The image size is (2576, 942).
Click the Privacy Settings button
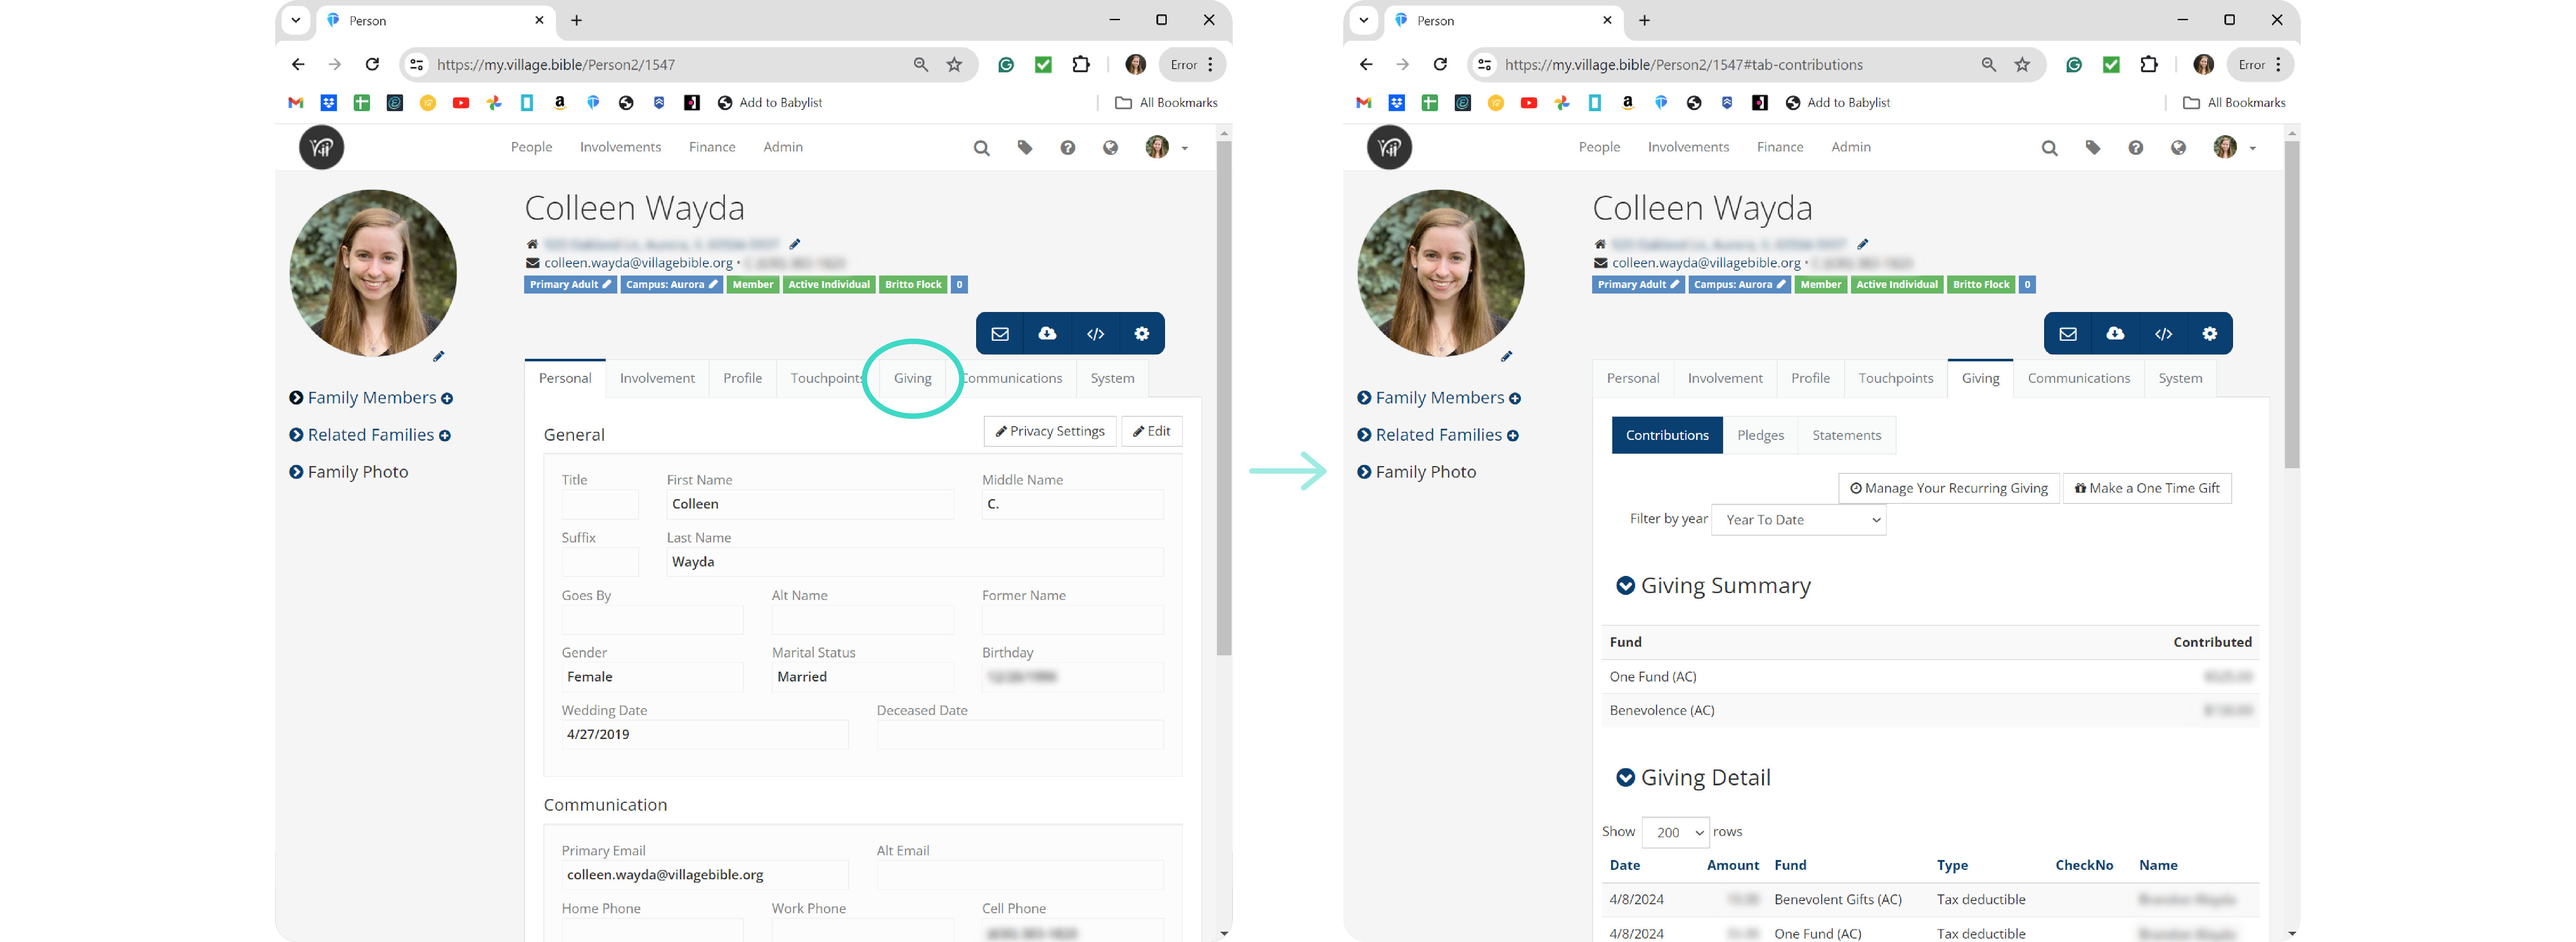click(x=1050, y=431)
